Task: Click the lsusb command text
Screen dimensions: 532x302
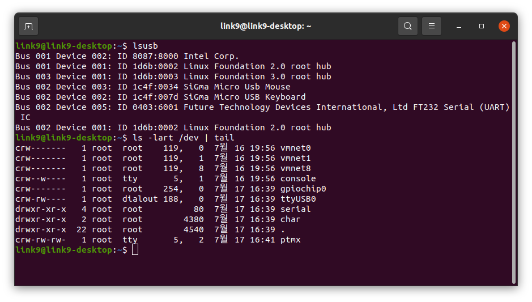Action: click(145, 46)
